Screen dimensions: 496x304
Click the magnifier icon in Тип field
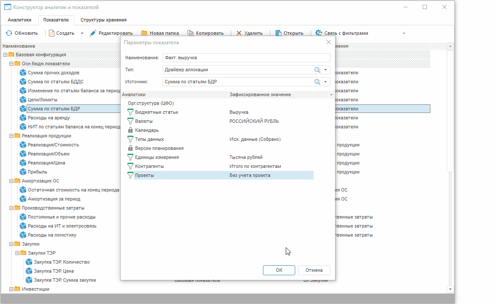point(318,70)
